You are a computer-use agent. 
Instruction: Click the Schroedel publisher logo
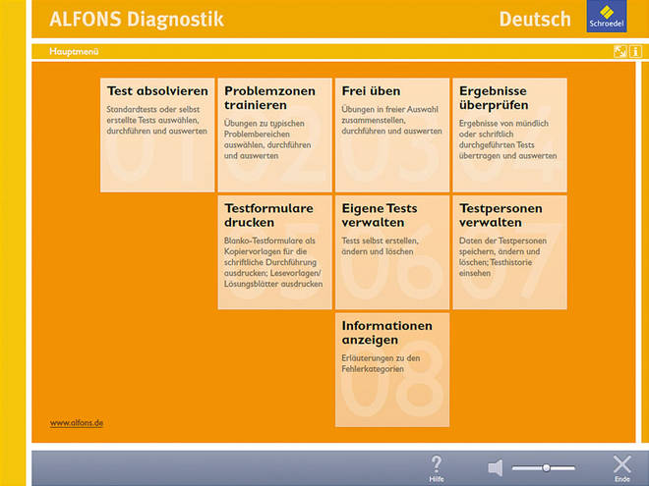click(607, 16)
